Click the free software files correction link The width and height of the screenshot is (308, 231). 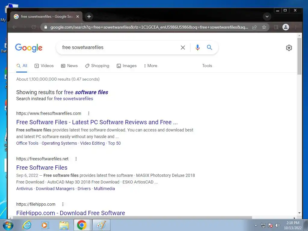tap(86, 92)
